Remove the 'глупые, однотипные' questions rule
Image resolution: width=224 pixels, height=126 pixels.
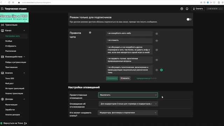coord(156,60)
